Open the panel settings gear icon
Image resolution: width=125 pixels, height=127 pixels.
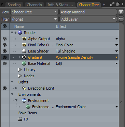[118, 4]
